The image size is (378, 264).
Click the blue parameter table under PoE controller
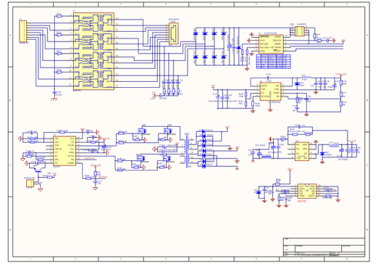pyautogui.click(x=273, y=61)
